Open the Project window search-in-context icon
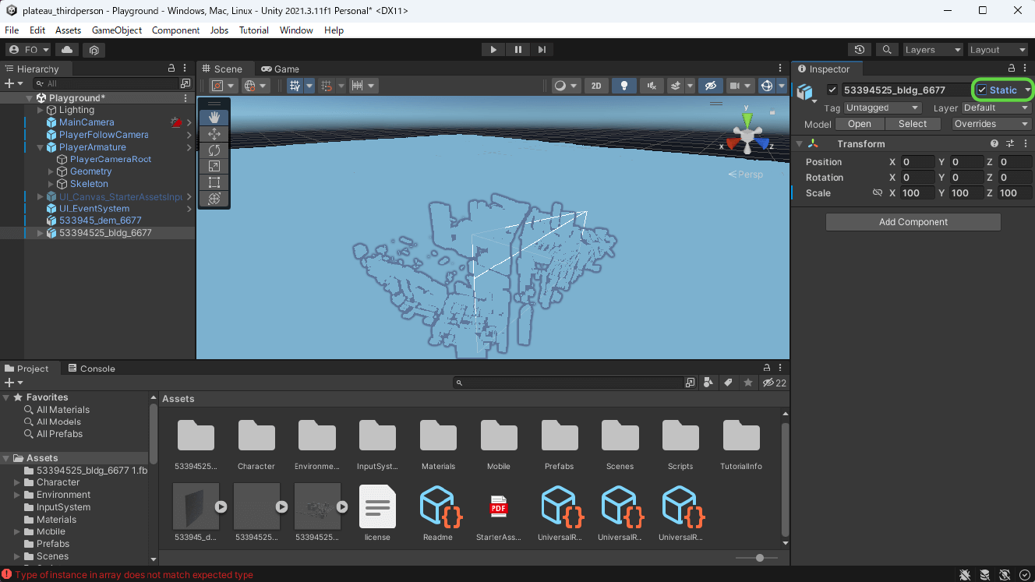This screenshot has width=1035, height=582. click(x=690, y=383)
